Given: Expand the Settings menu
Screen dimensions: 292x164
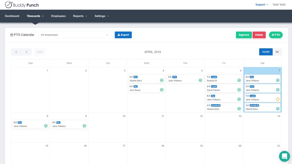Looking at the screenshot, I should coord(102,16).
